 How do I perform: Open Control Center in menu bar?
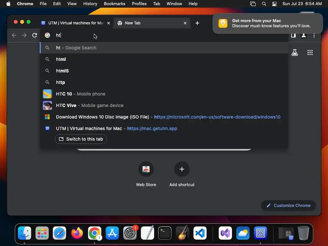pos(274,4)
